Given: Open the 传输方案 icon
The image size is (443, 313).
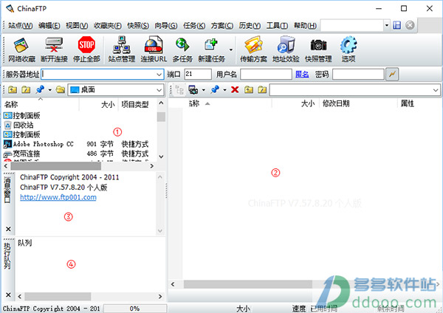Looking at the screenshot, I should click(x=253, y=49).
